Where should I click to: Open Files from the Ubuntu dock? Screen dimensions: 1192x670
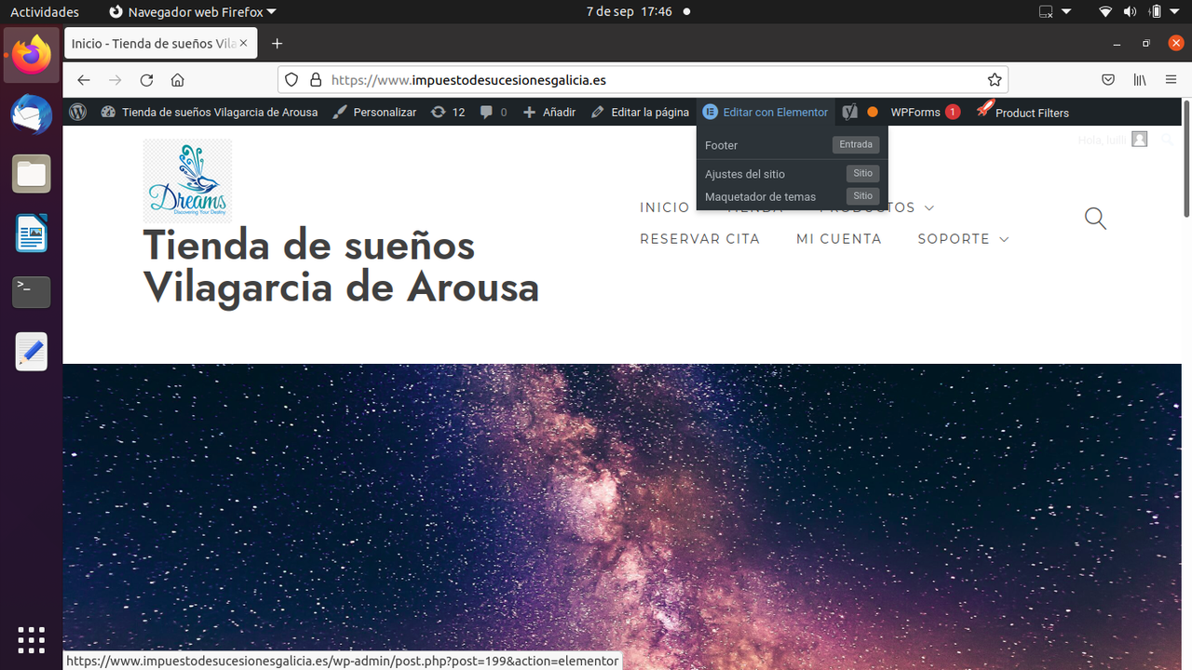pos(32,174)
